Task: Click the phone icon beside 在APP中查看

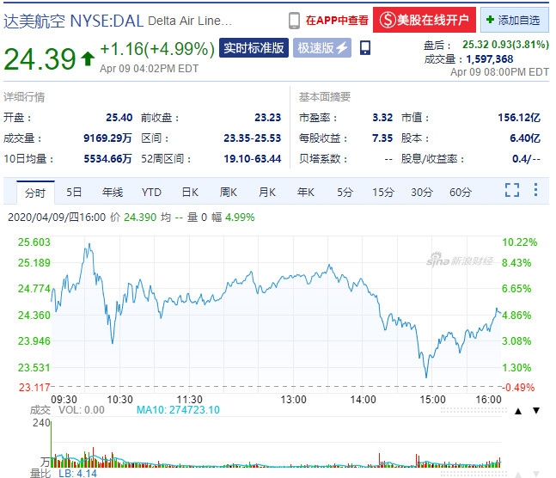Action: pyautogui.click(x=294, y=19)
